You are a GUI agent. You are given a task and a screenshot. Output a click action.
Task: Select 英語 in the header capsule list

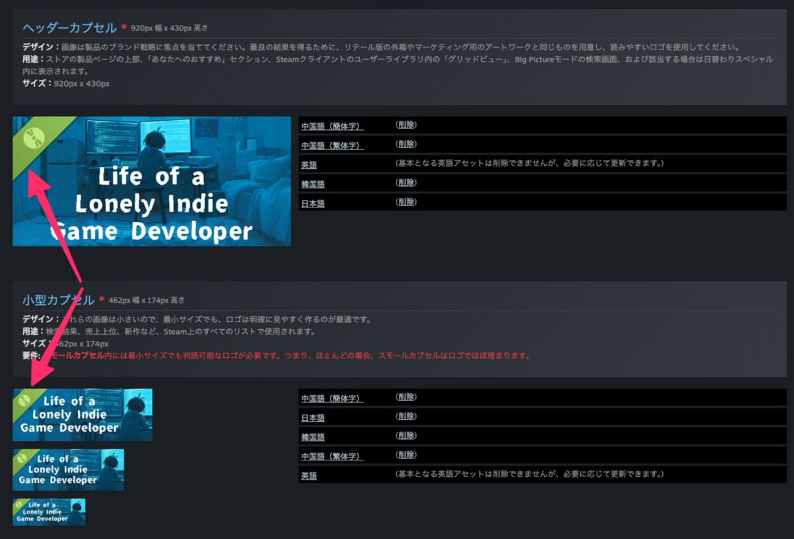tap(309, 165)
